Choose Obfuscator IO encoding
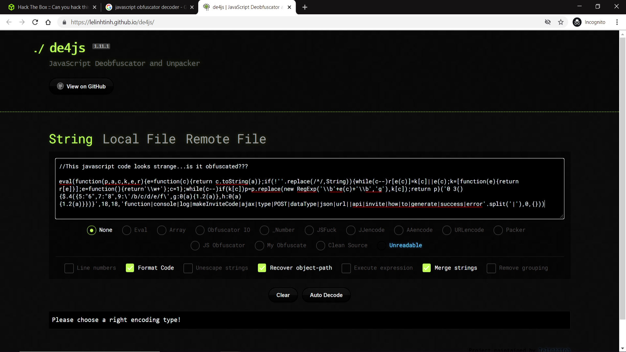 tap(200, 230)
